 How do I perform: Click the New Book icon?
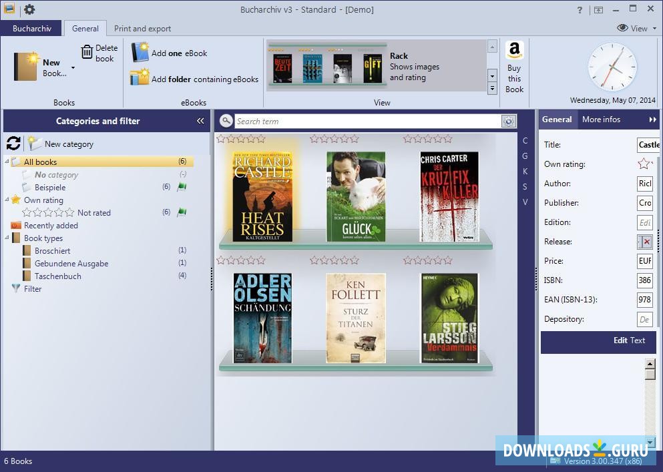(26, 67)
